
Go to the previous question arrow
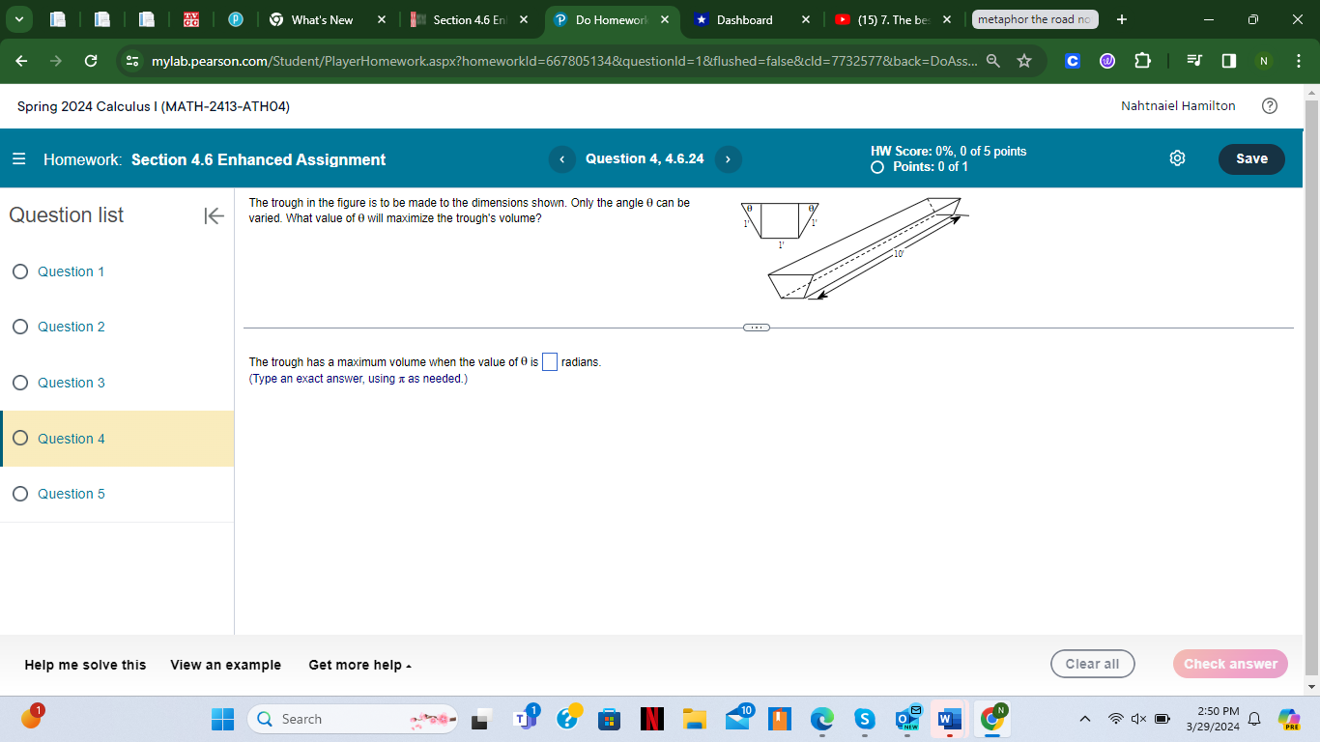coord(561,159)
